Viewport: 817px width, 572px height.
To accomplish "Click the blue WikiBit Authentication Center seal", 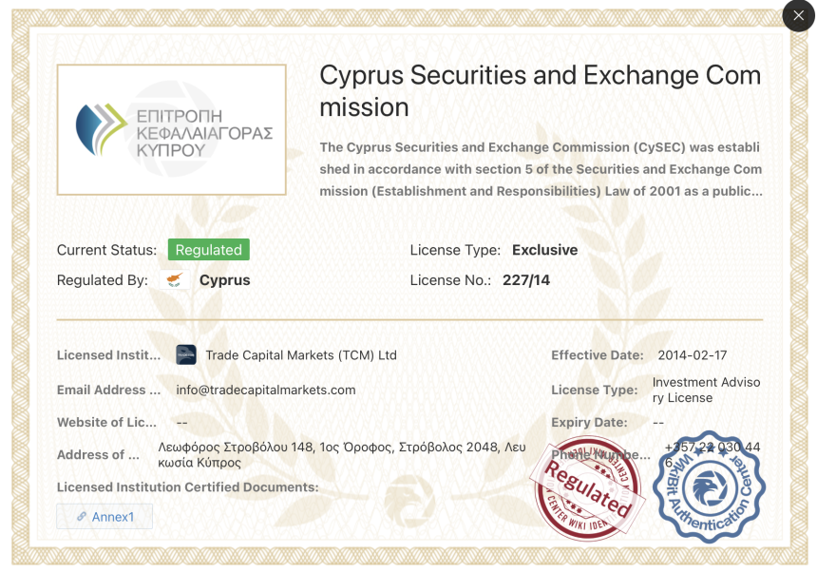I will (709, 486).
